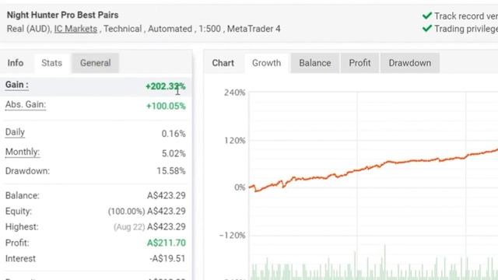
Task: Click the Gain label
Action: pos(17,85)
